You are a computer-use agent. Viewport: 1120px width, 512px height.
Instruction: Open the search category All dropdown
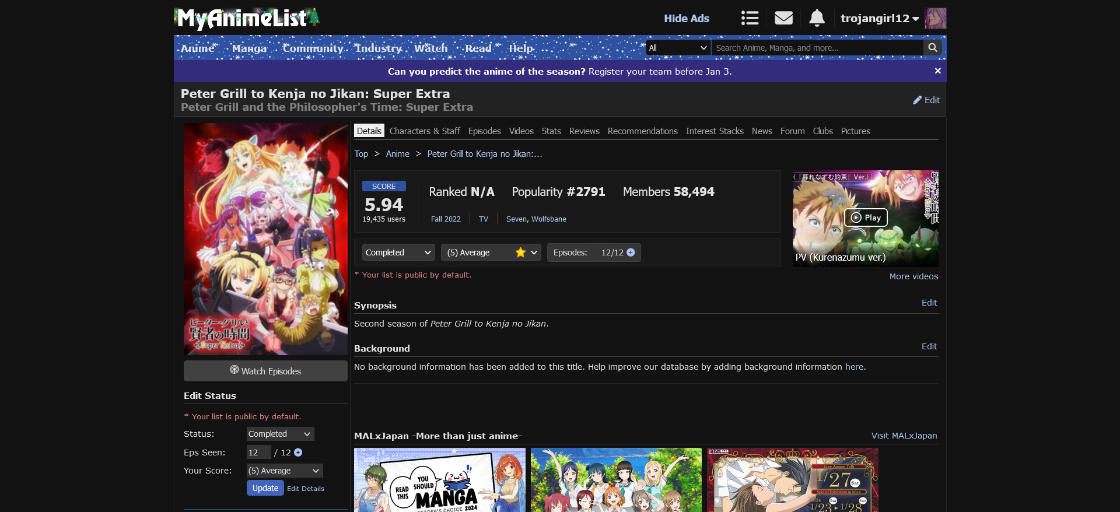[x=678, y=48]
